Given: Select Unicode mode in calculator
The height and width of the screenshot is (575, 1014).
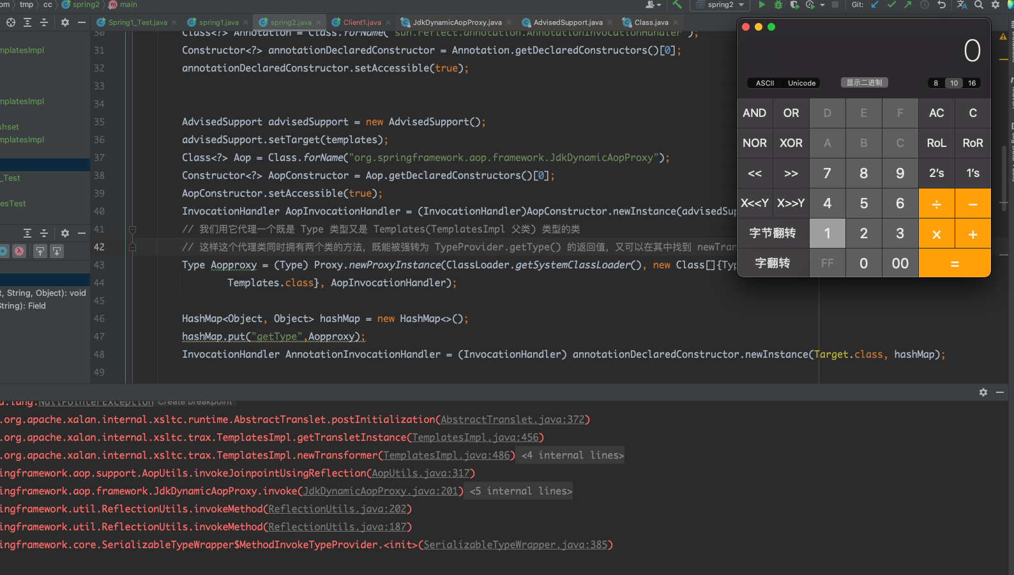Looking at the screenshot, I should [x=801, y=83].
